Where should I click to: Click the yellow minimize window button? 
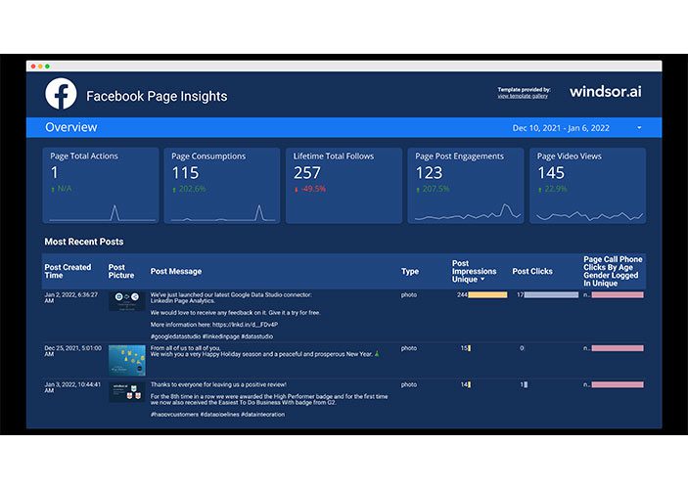40,67
